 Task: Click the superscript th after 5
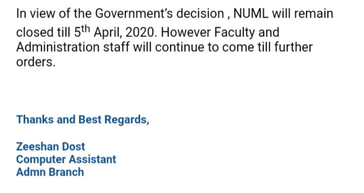click(85, 29)
